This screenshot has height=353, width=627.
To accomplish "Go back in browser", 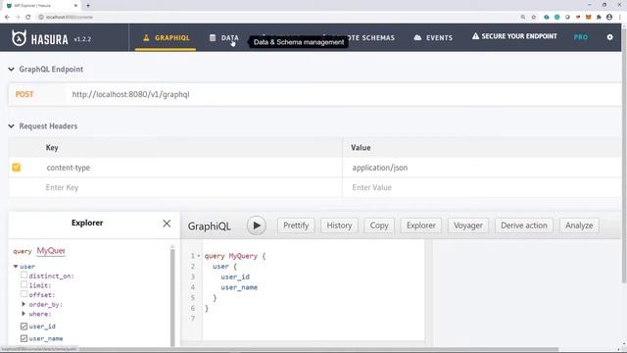I will 7,18.
